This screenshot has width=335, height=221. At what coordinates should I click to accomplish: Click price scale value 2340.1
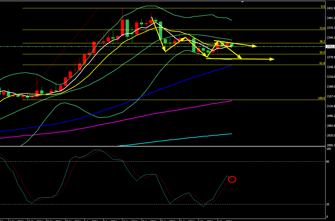331,38
